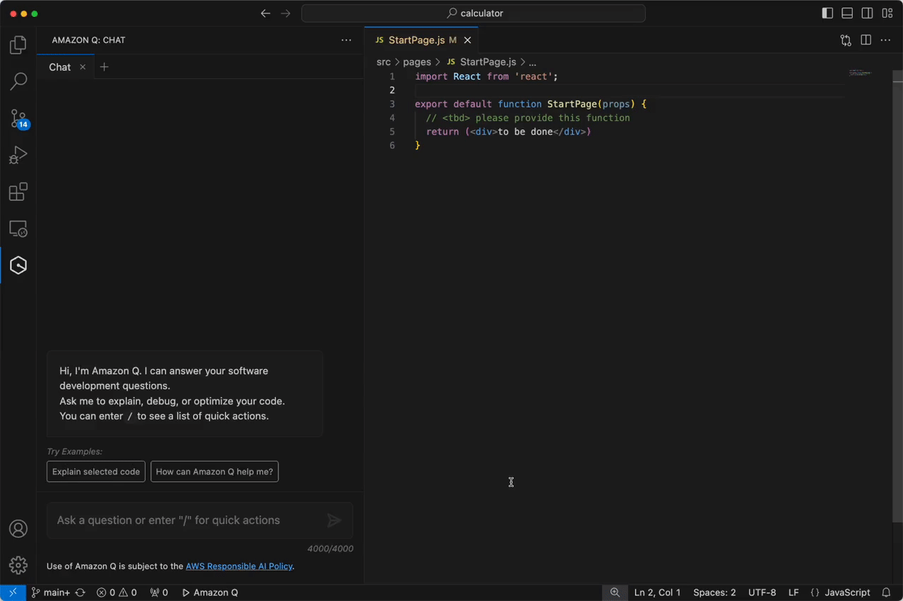The image size is (903, 601).
Task: Click How can Amazon Q help me? example
Action: click(214, 472)
